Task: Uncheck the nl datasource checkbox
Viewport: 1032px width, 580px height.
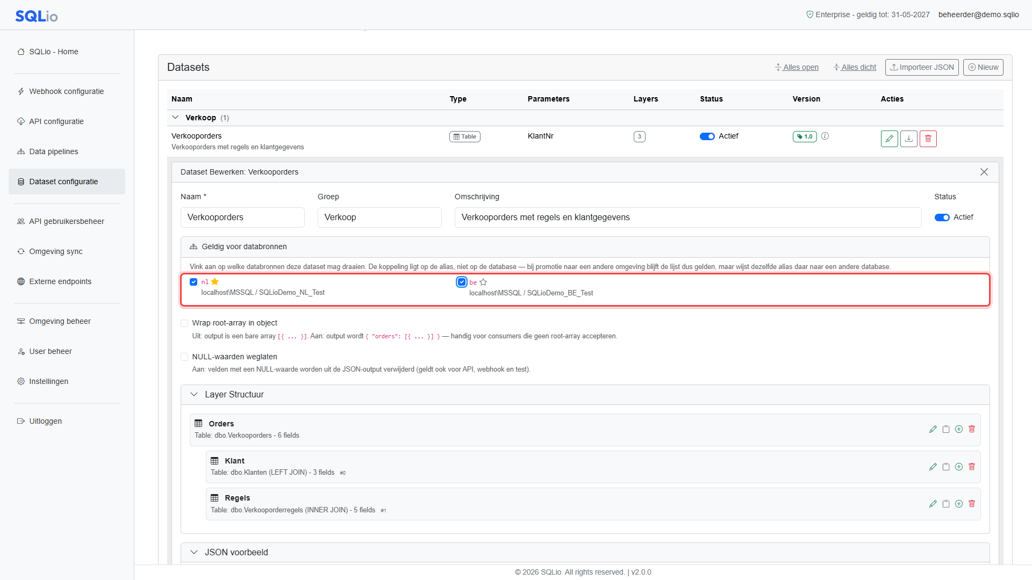Action: pos(193,282)
